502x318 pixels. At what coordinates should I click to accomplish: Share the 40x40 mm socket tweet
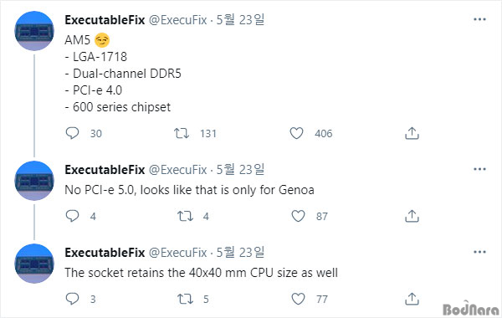412,299
